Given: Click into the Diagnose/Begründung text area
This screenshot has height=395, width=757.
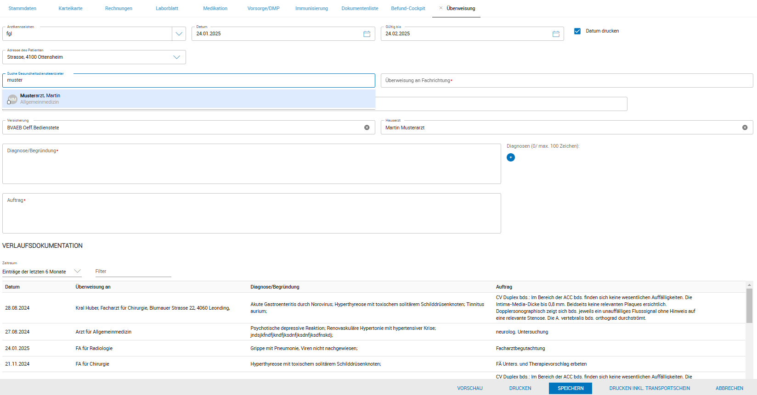Looking at the screenshot, I should 251,164.
